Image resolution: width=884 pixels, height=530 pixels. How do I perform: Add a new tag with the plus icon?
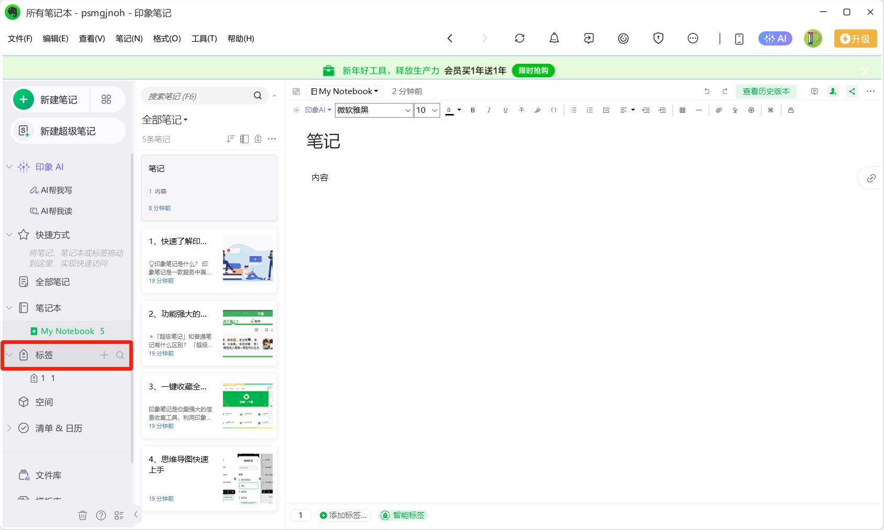click(104, 355)
